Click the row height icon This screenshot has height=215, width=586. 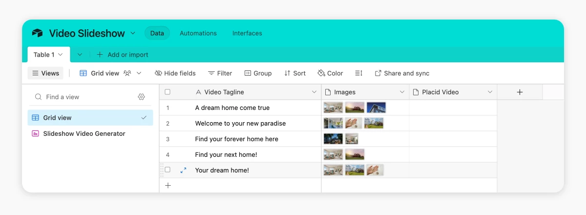pyautogui.click(x=358, y=73)
